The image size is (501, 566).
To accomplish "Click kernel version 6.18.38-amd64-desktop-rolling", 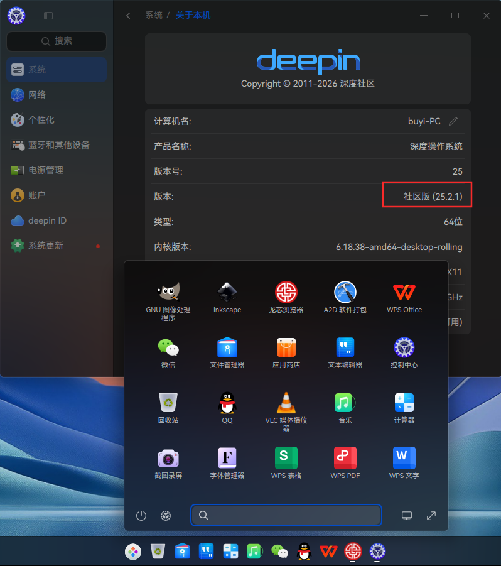I will [x=399, y=247].
